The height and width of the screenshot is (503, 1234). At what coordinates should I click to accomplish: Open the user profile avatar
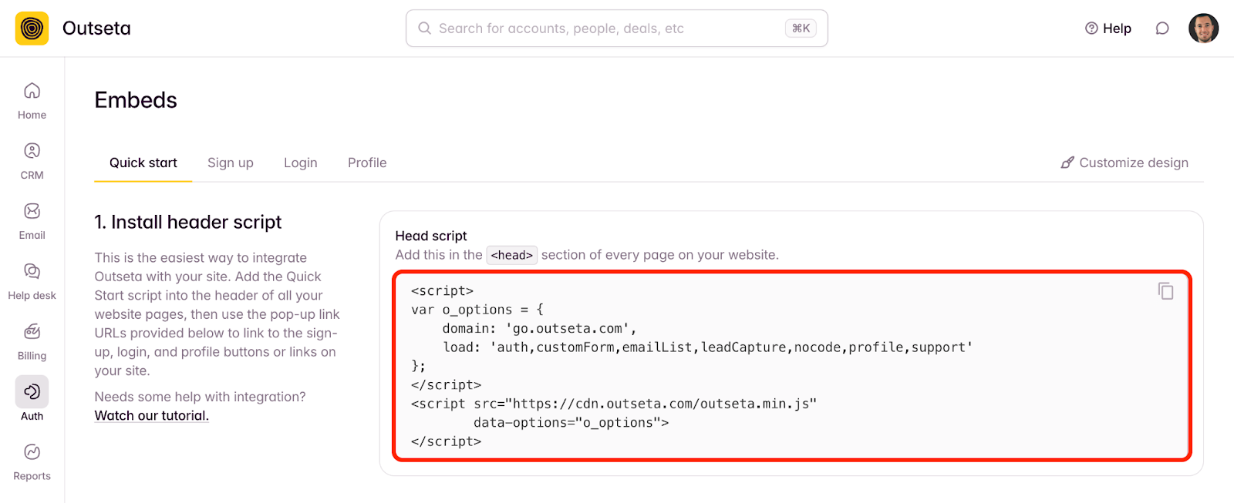click(x=1203, y=29)
